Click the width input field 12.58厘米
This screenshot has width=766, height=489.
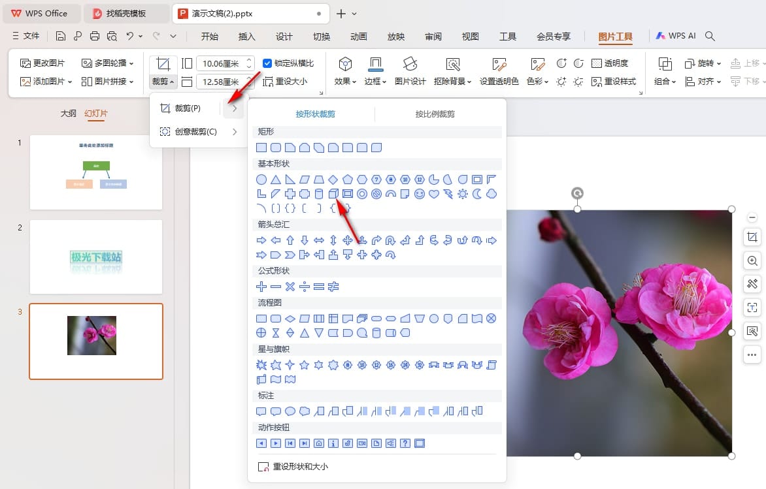(x=221, y=82)
